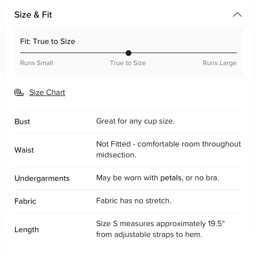This screenshot has width=257, height=257.
Task: Click the Size S length measurement text
Action: (160, 229)
